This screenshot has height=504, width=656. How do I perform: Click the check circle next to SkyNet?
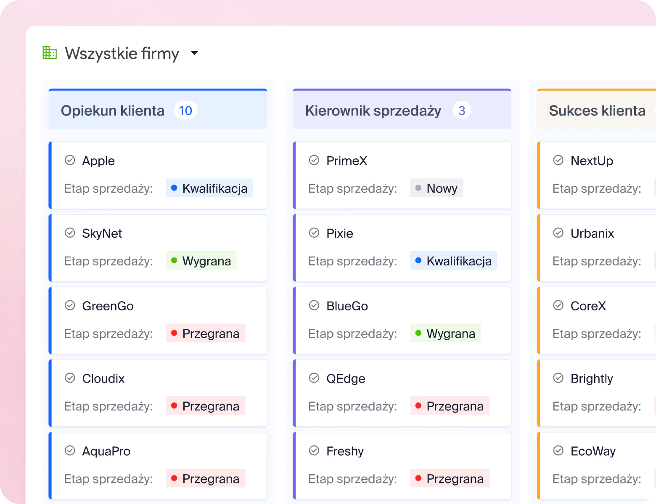70,233
